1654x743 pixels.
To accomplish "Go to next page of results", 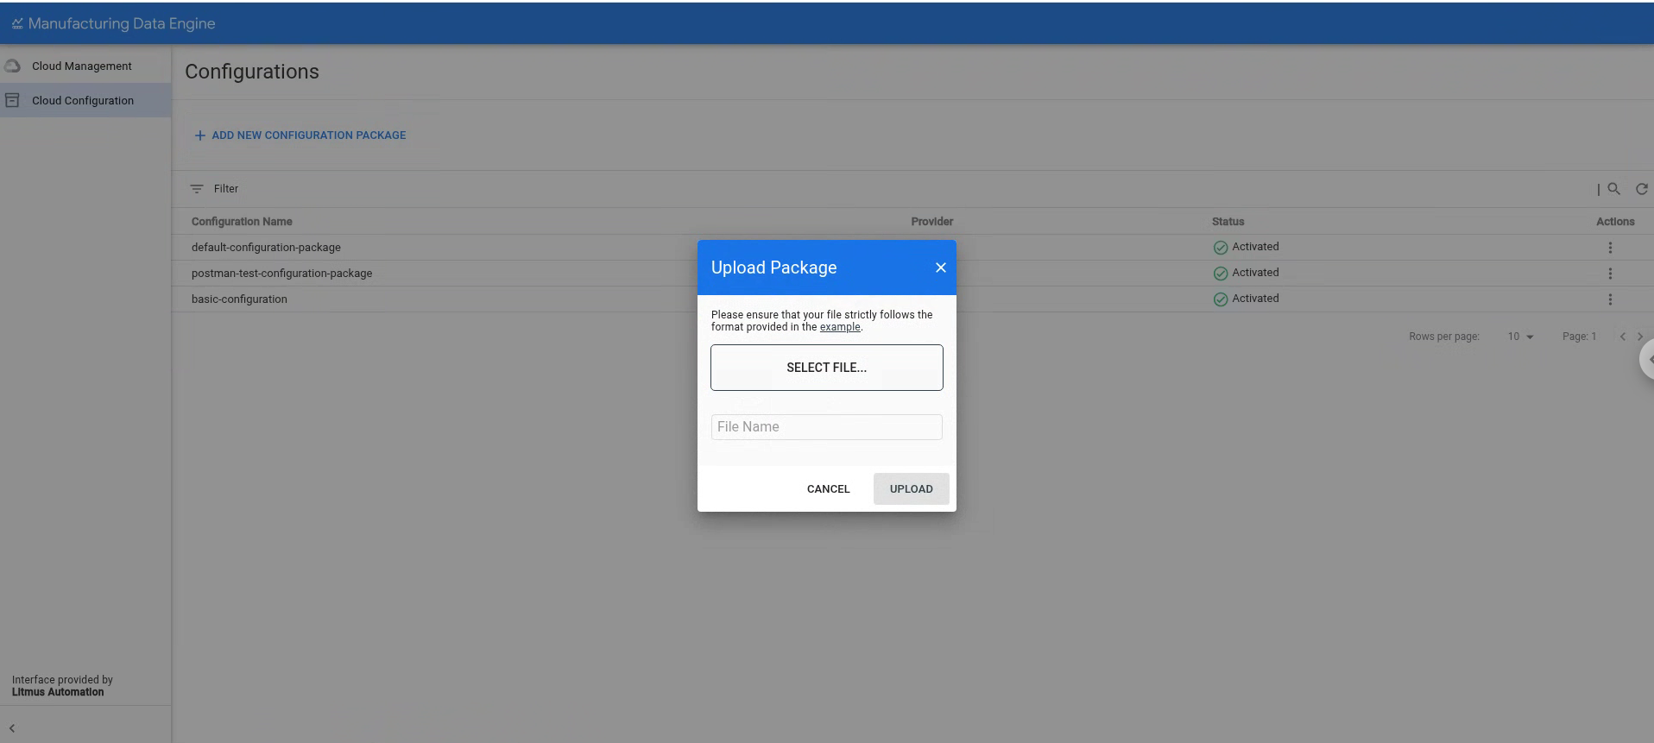I will click(1640, 337).
